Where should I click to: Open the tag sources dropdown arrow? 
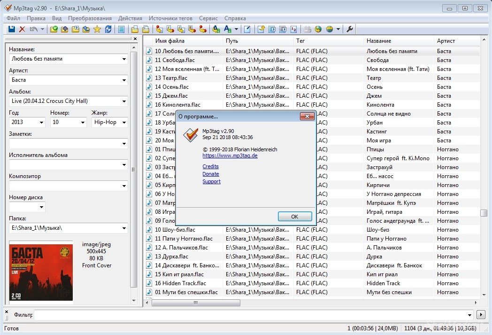point(338,29)
